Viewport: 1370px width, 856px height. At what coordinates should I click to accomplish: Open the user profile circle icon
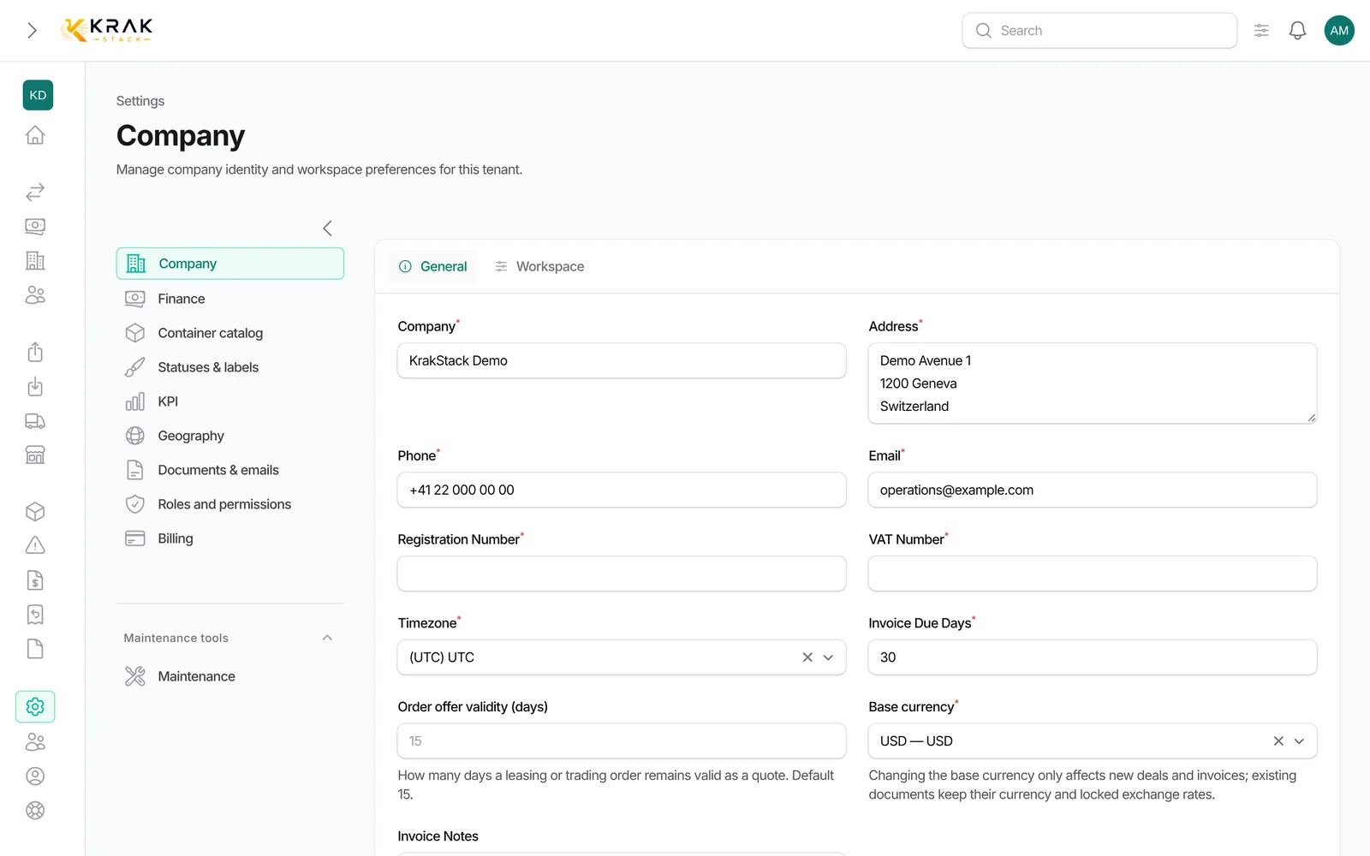[x=35, y=776]
